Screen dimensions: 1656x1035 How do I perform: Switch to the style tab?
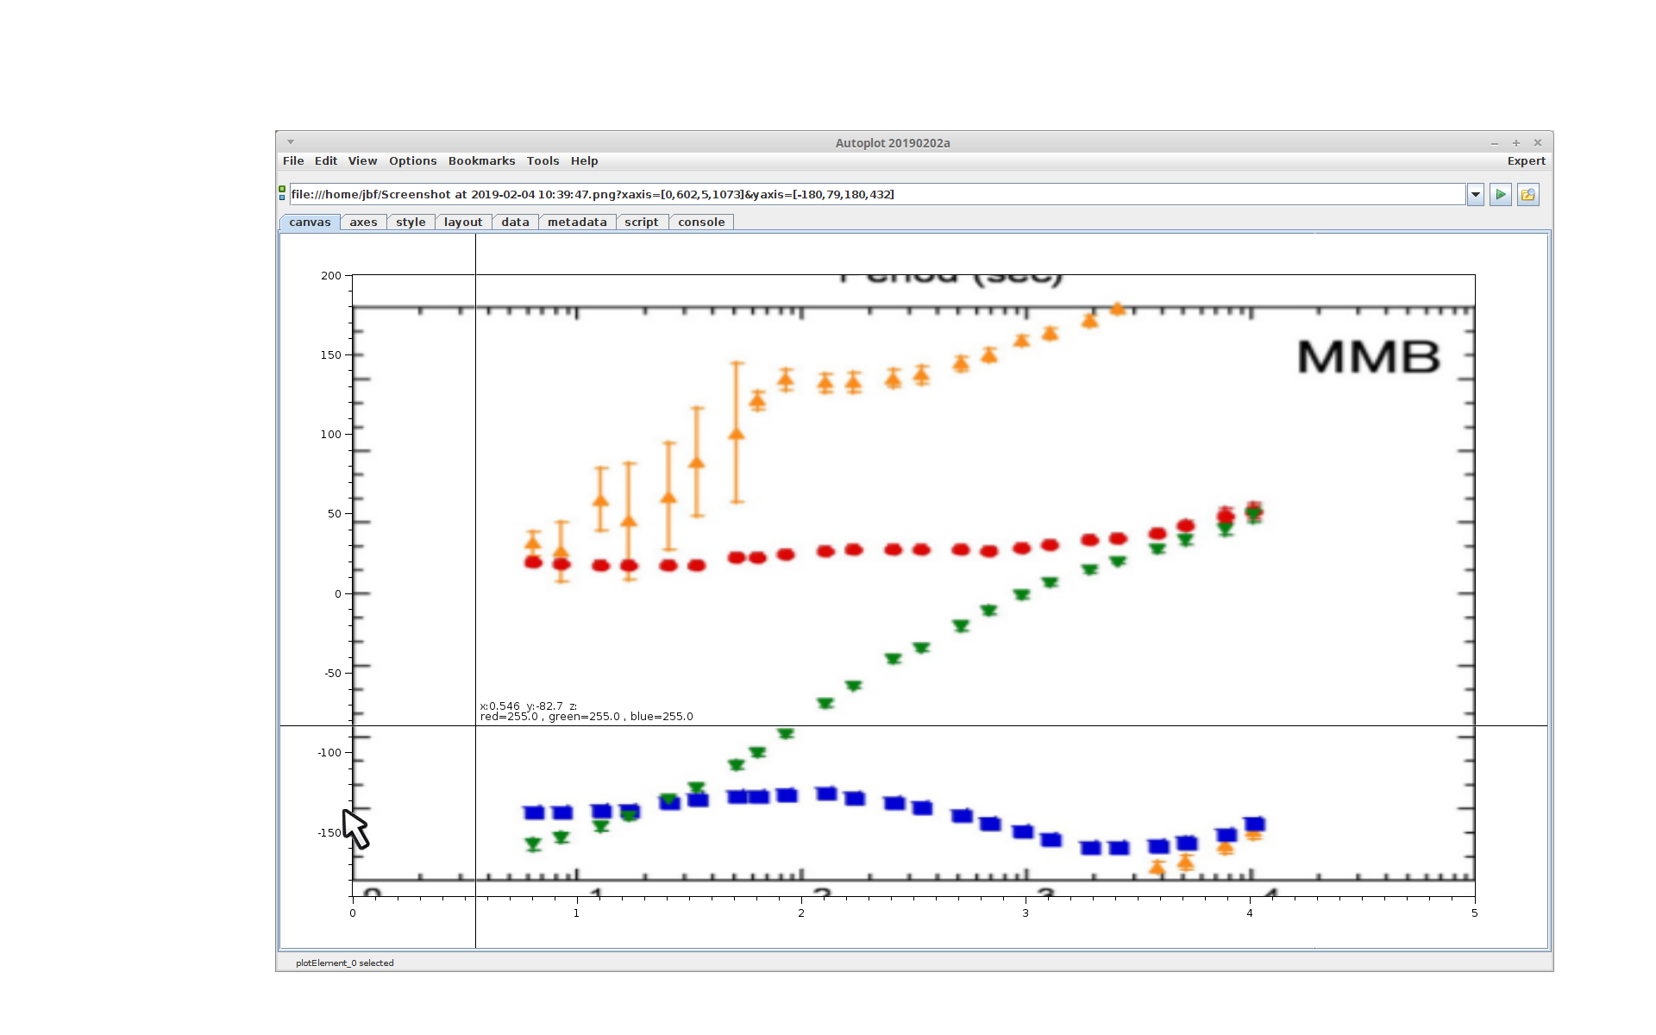[x=411, y=223]
